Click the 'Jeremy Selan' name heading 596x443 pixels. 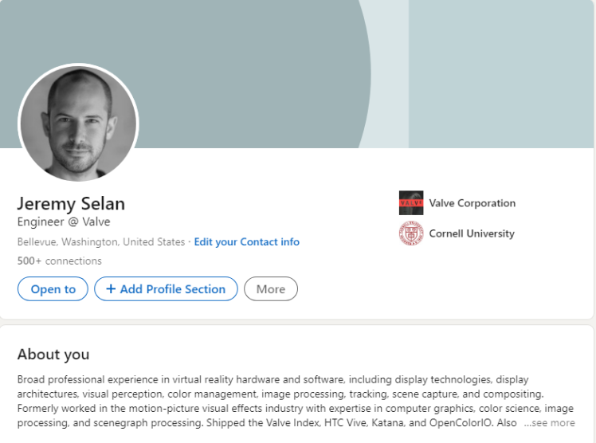click(x=71, y=202)
